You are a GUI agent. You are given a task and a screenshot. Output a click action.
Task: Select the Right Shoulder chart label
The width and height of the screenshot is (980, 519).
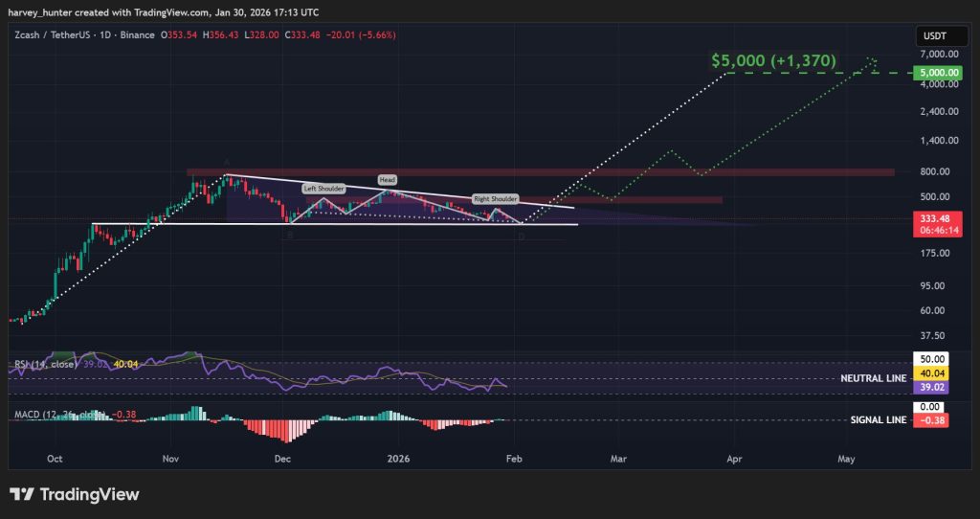click(495, 199)
